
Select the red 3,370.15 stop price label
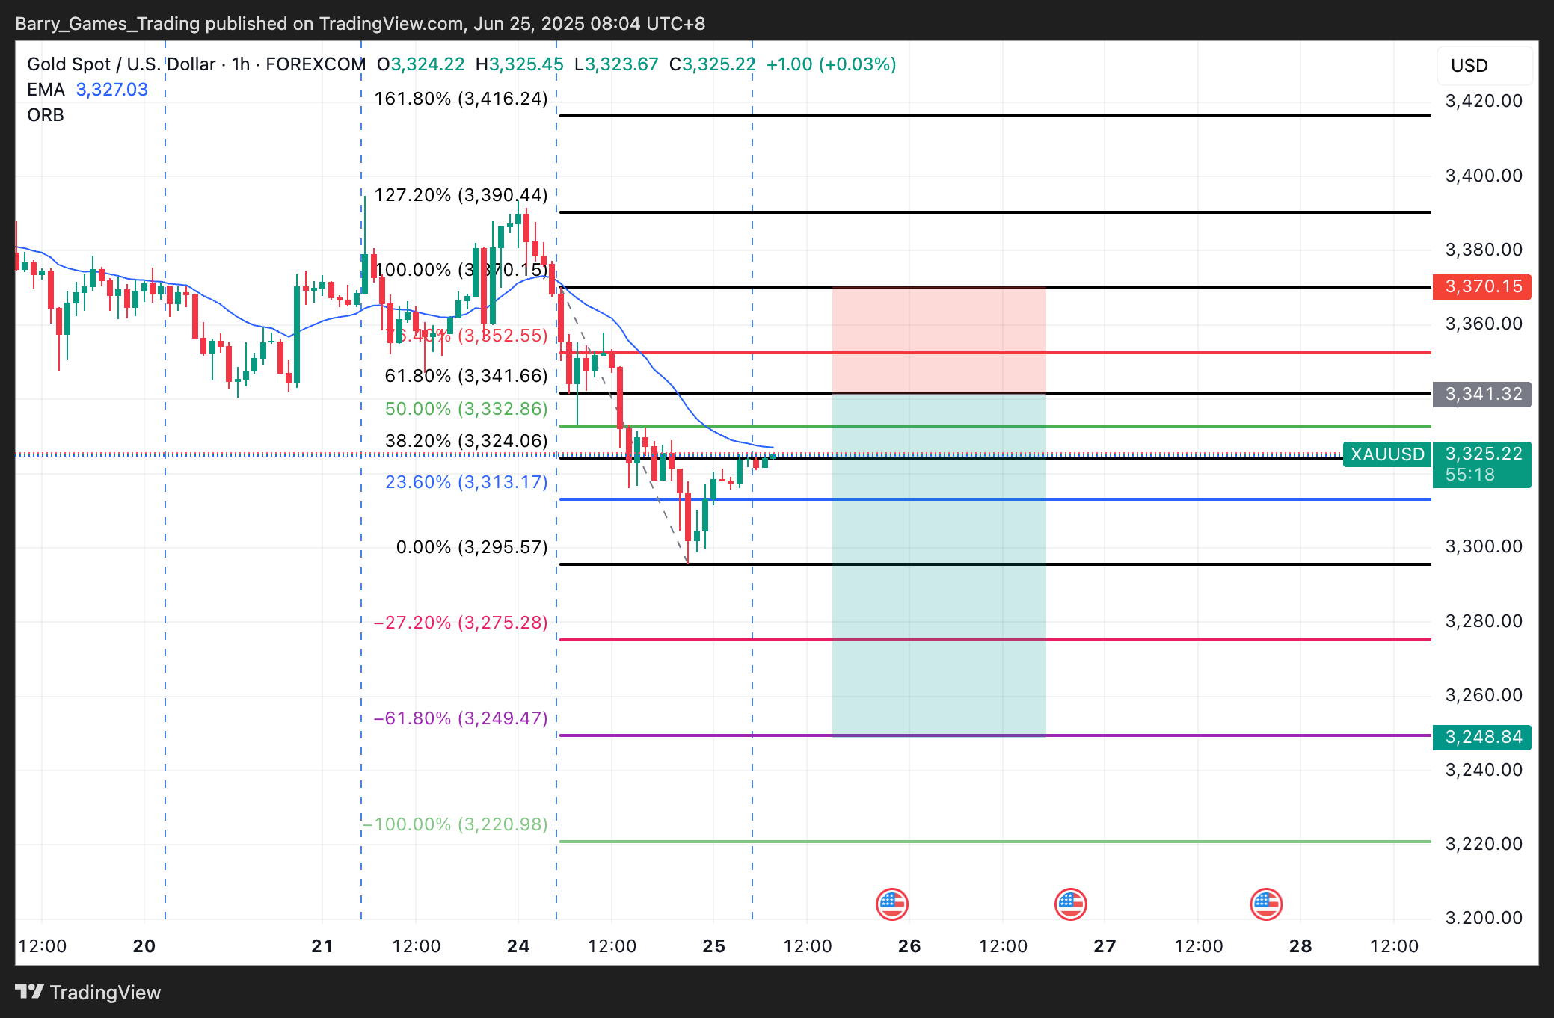tap(1482, 286)
